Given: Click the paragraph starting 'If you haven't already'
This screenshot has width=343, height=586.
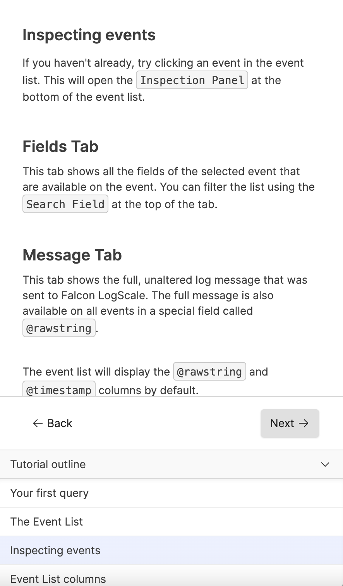Looking at the screenshot, I should pos(163,63).
